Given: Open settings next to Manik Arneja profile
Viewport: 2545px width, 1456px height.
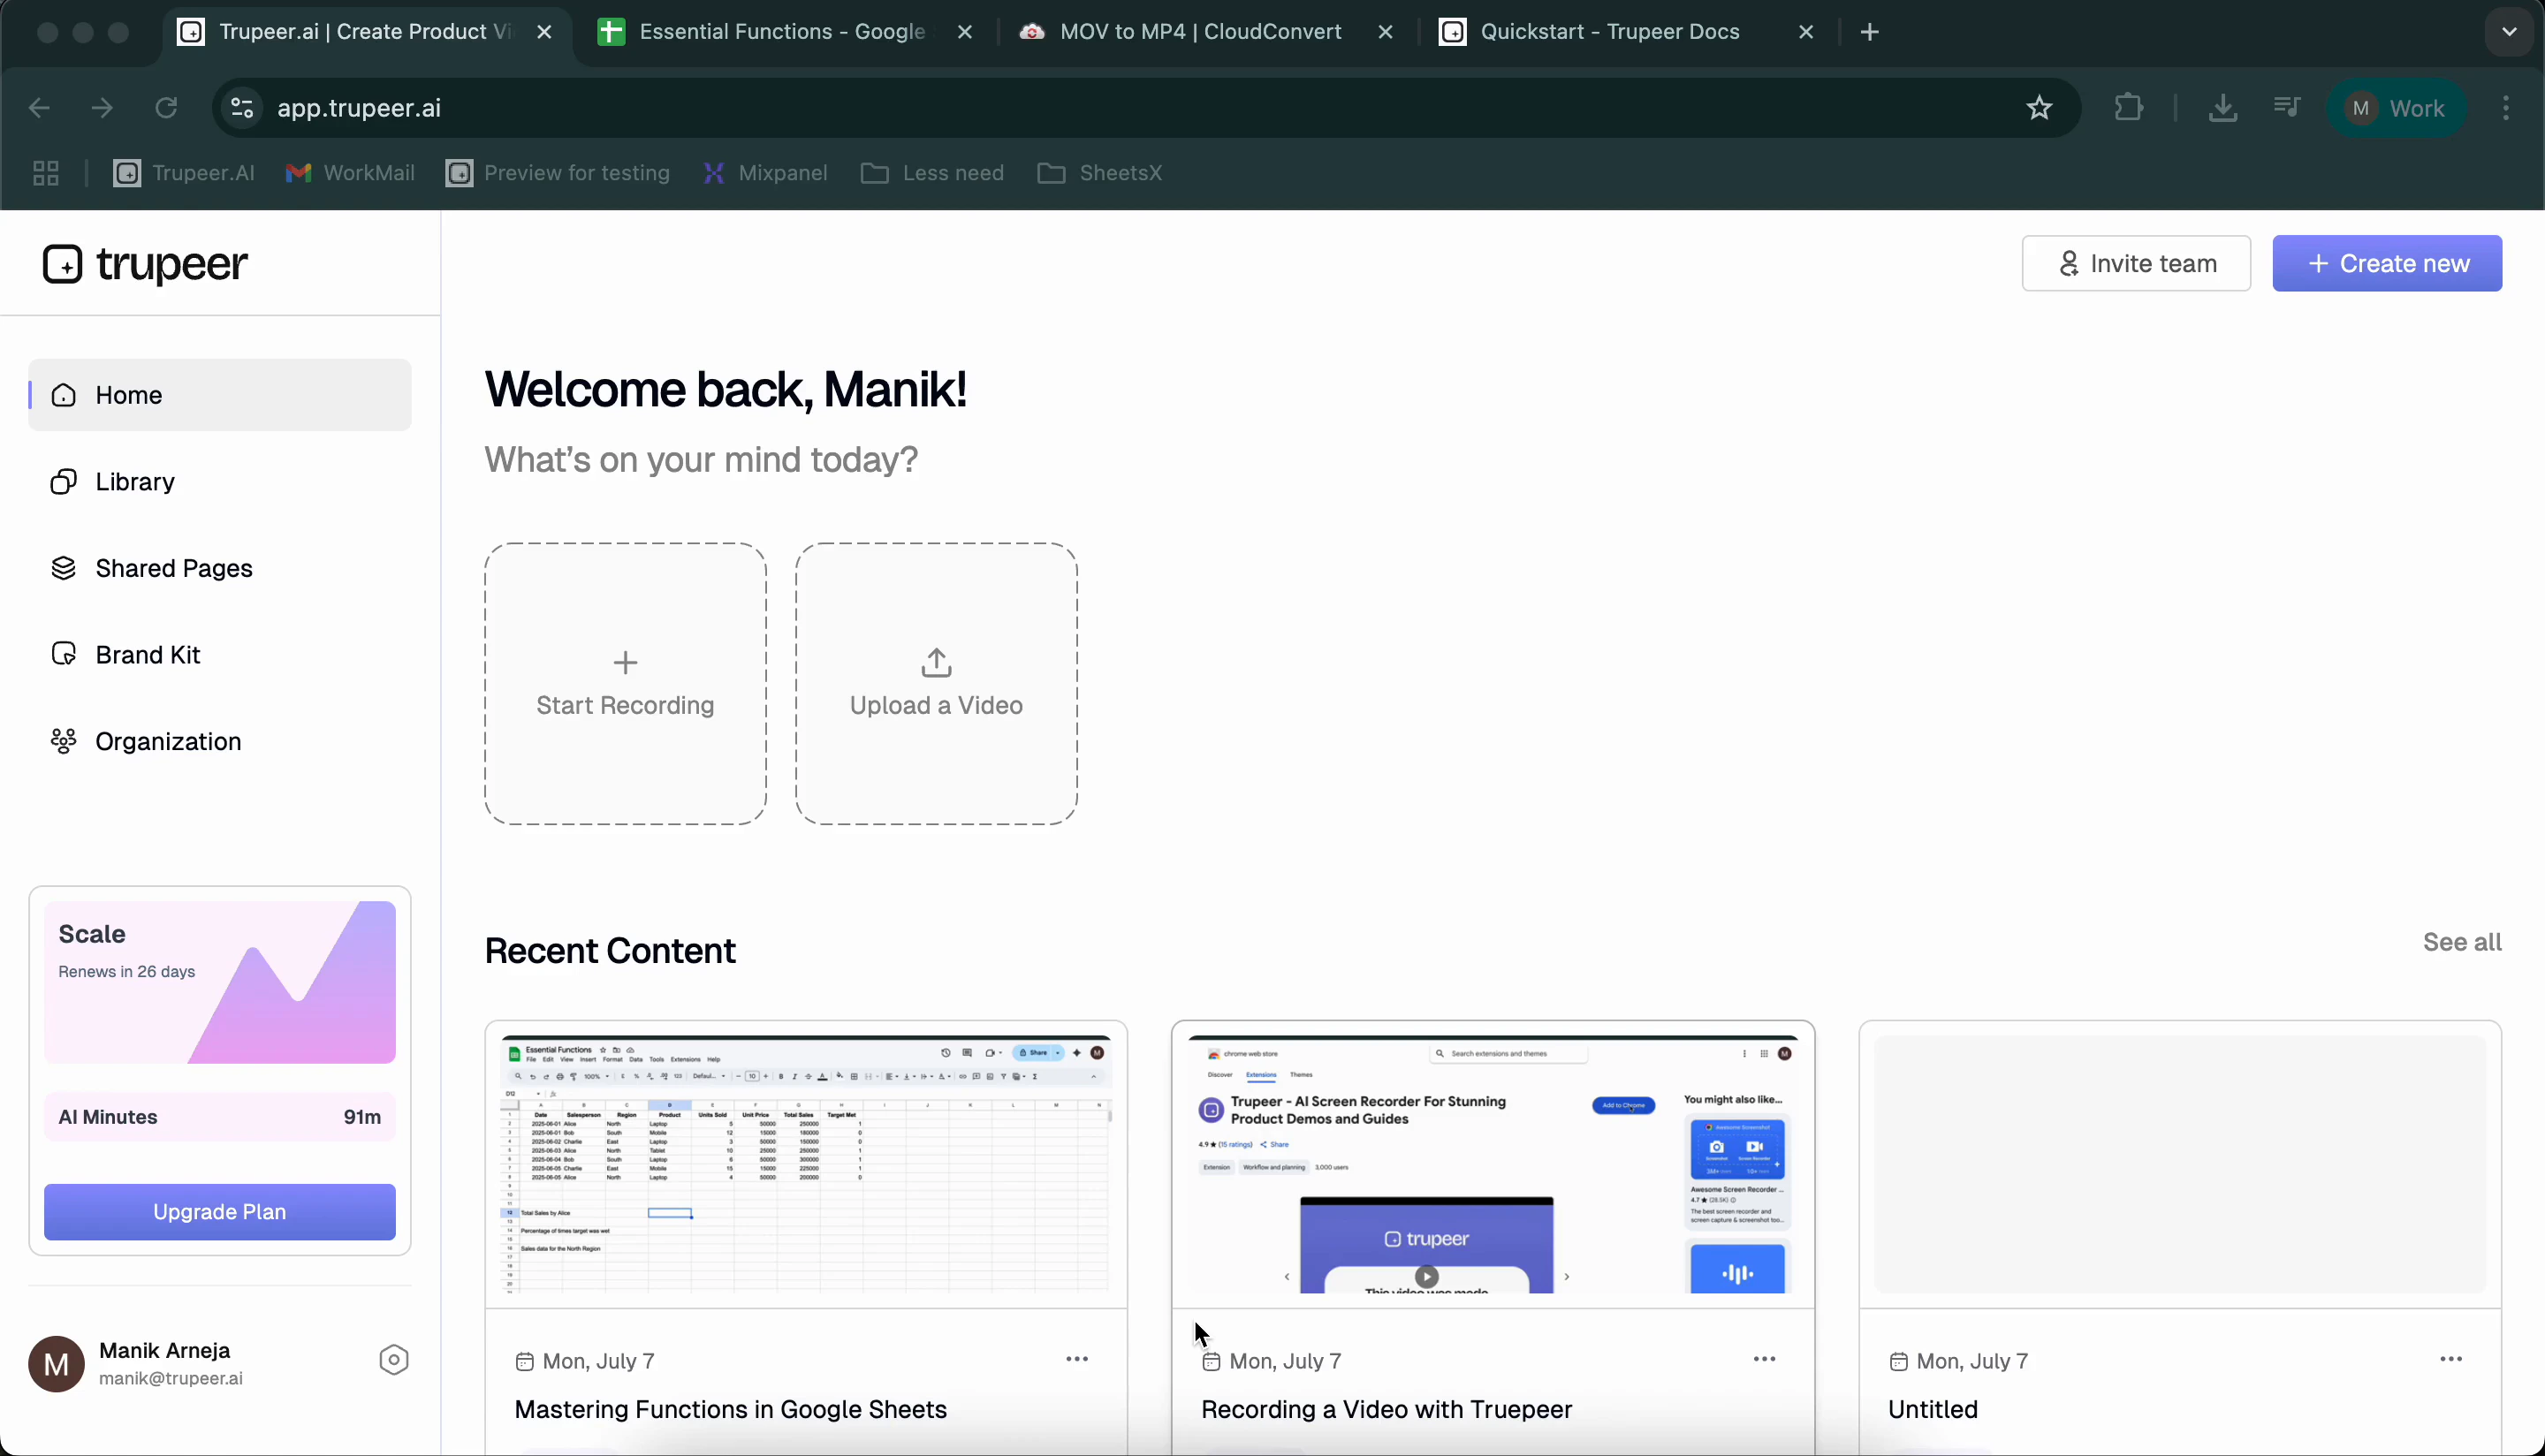Looking at the screenshot, I should coord(393,1359).
